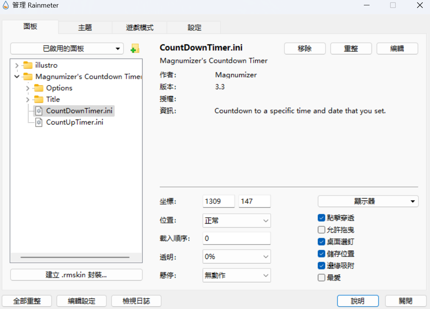Viewport: 430px width, 309px height.
Task: Click the 說明 button
Action: [x=358, y=301]
